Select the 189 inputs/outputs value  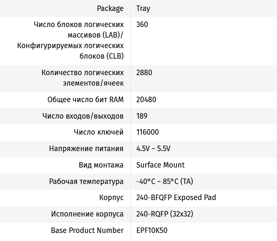(x=142, y=116)
